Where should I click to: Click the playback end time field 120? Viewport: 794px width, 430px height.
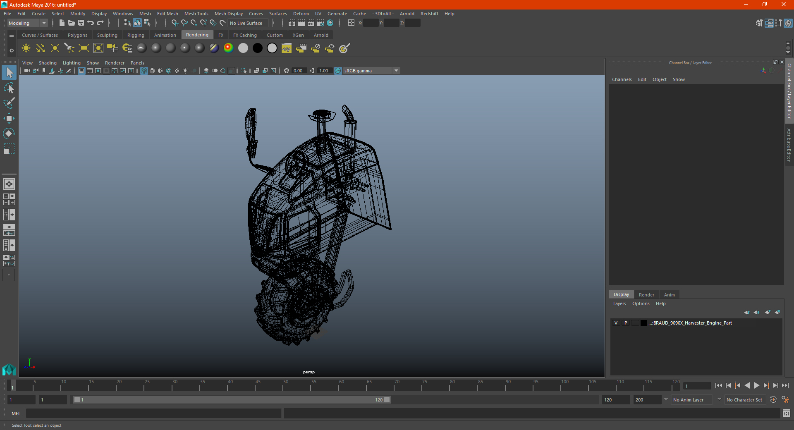coord(616,400)
